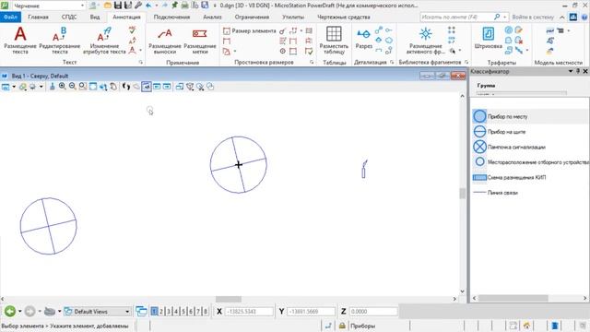Click the horizontal scrollbar thumb of the view
The width and height of the screenshot is (590, 332).
229,299
